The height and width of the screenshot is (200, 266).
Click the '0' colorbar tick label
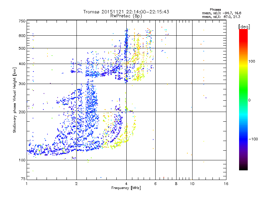coord(249,100)
